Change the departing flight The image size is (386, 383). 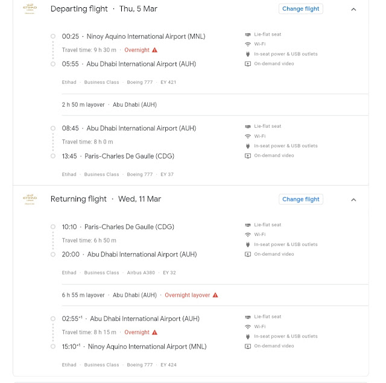(x=301, y=9)
